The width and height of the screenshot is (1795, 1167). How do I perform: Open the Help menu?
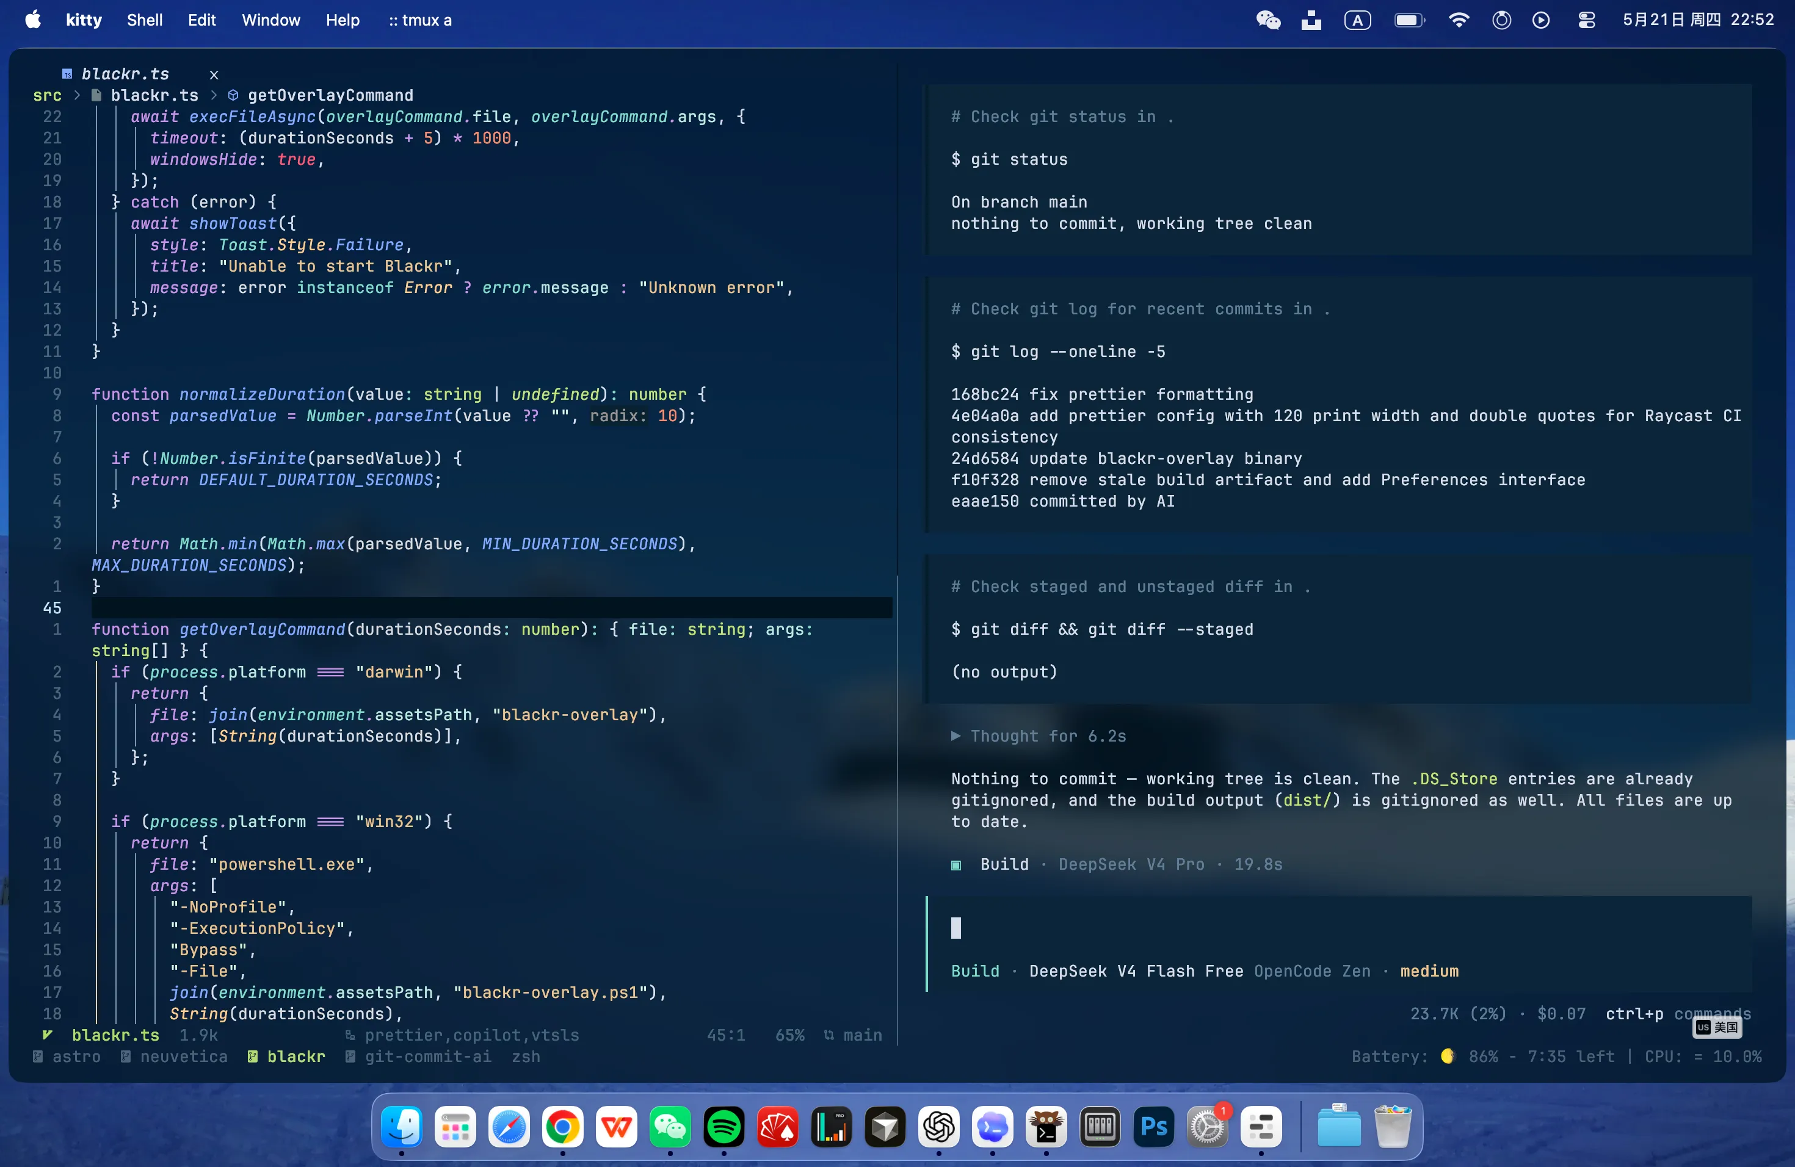(343, 20)
